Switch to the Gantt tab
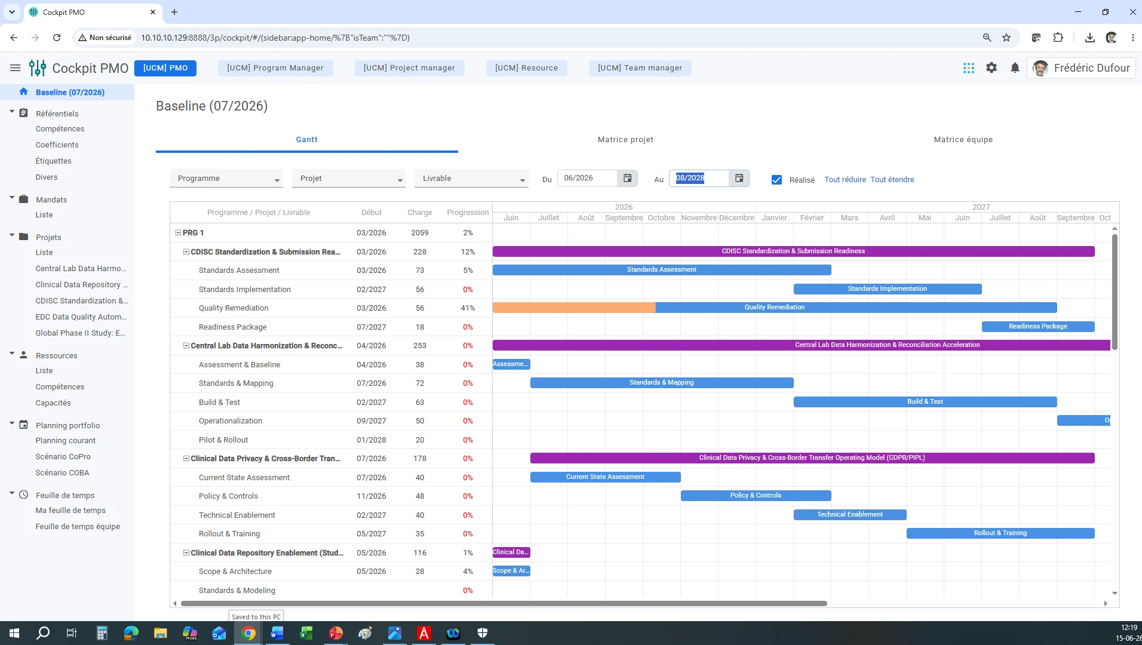Viewport: 1142px width, 645px height. point(306,139)
